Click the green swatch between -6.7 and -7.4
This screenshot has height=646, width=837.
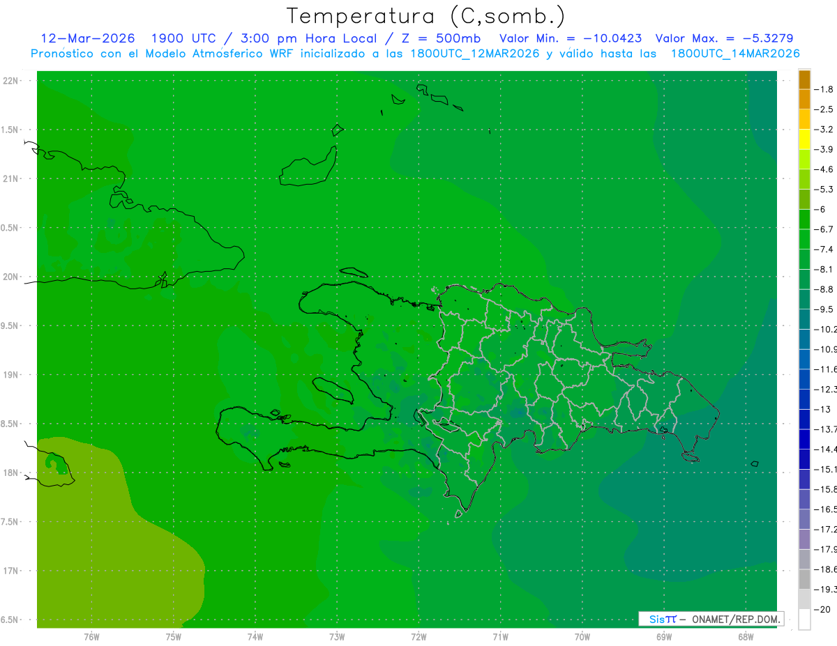[804, 239]
